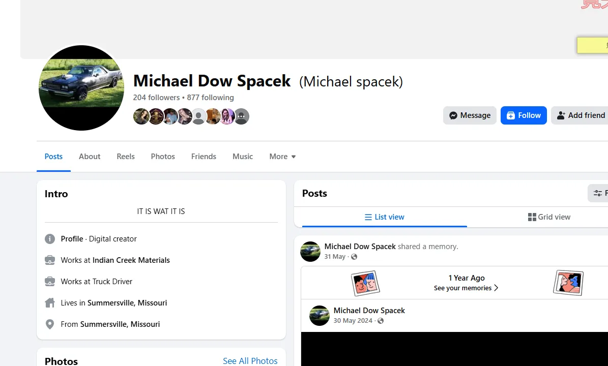
Task: Switch to List view
Action: (384, 217)
